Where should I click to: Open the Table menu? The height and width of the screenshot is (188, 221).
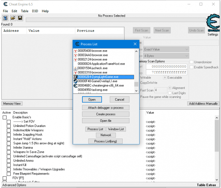pos(25,11)
